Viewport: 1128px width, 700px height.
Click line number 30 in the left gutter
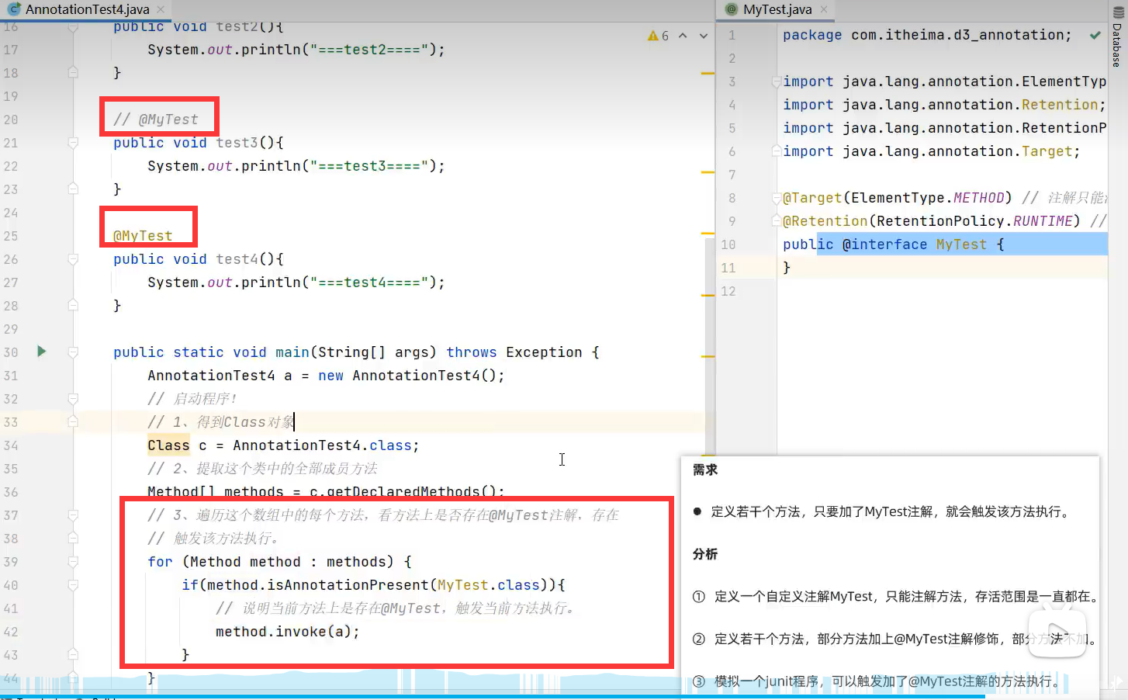(x=11, y=352)
